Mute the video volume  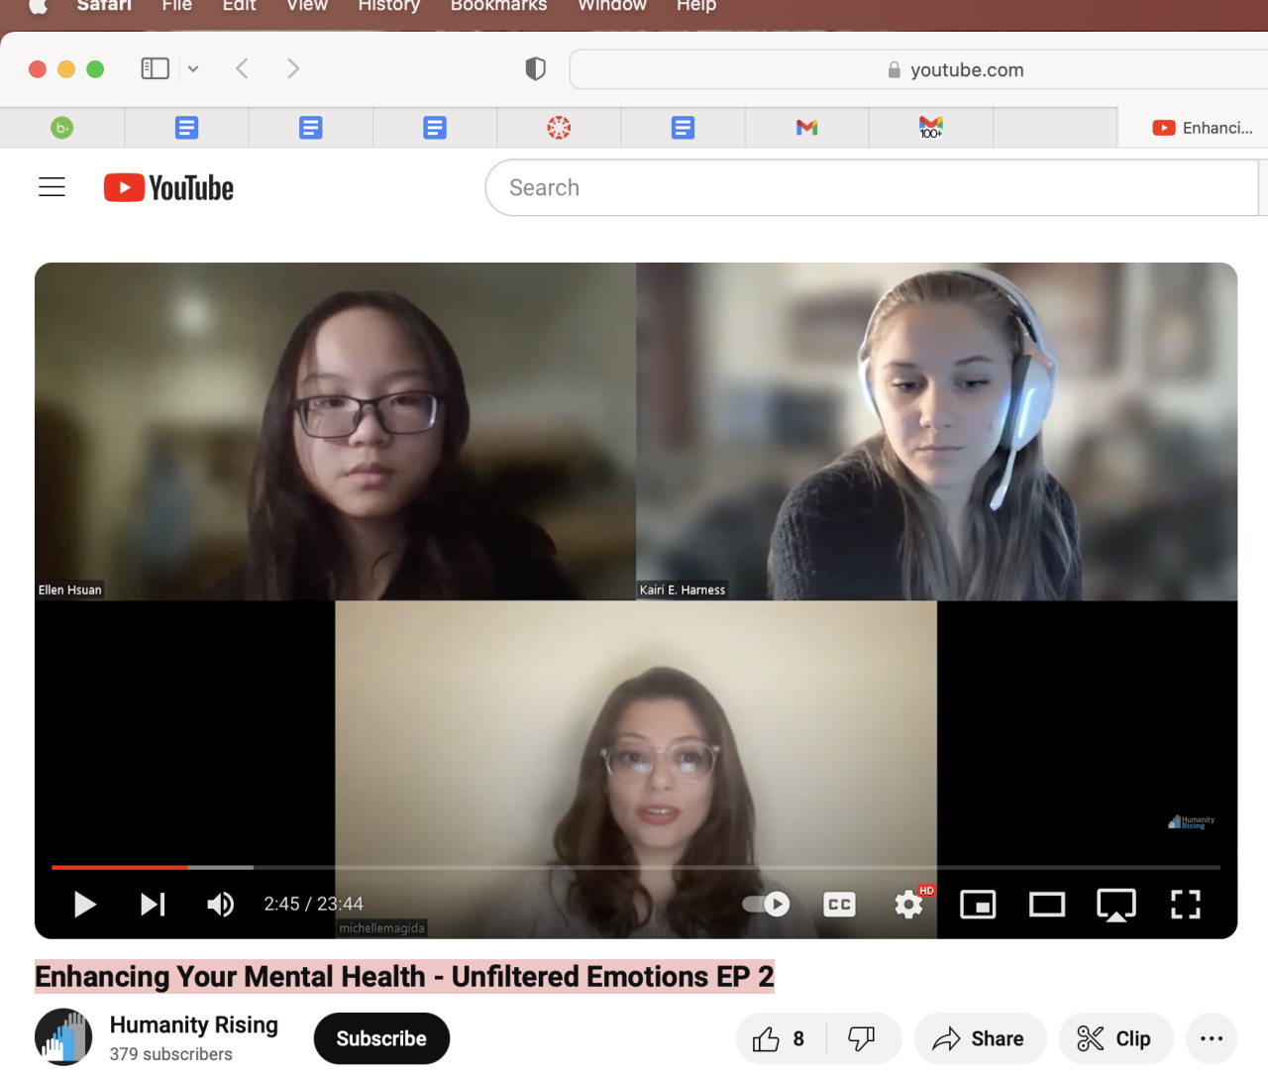pyautogui.click(x=220, y=904)
